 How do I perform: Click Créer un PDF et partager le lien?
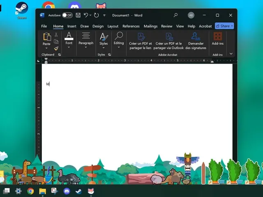pyautogui.click(x=141, y=41)
